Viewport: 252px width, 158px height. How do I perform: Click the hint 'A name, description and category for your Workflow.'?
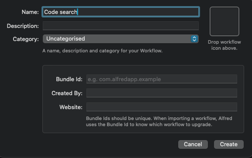coord(102,51)
